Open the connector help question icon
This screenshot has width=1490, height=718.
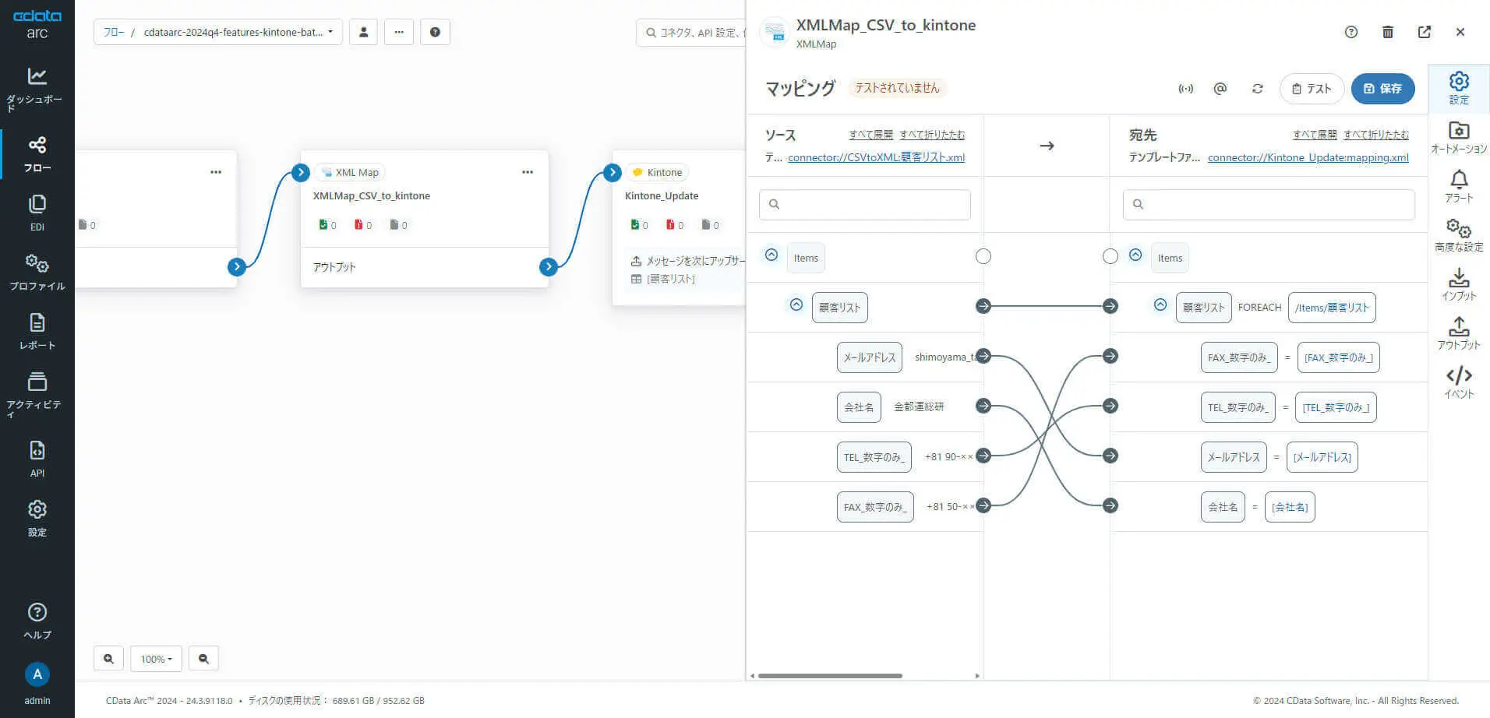coord(1351,32)
